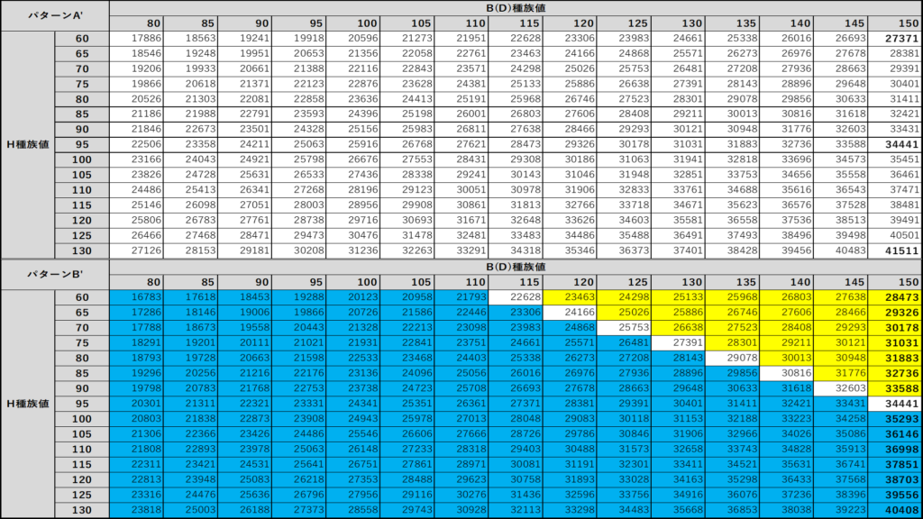The image size is (923, 519).
Task: Click column header 80 in the パターンB' table
Action: pyautogui.click(x=154, y=282)
